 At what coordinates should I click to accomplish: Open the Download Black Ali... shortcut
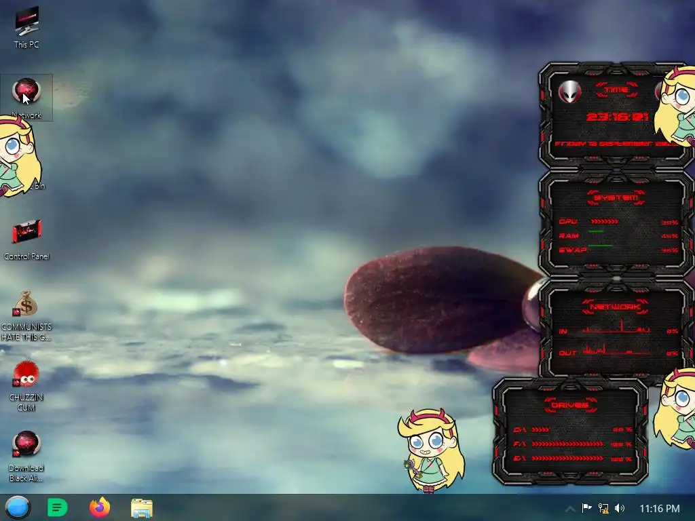click(26, 457)
